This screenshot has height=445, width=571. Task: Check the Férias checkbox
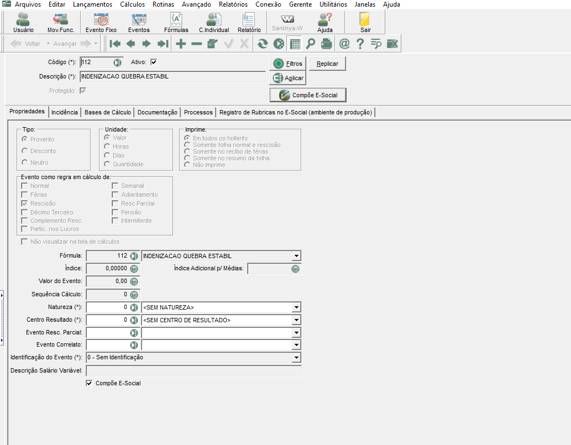(24, 195)
